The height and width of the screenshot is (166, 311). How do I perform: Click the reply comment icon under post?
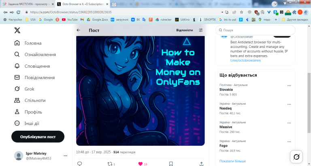[x=79, y=164]
